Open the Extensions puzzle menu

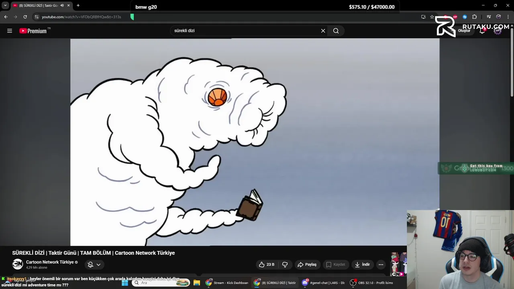[475, 17]
